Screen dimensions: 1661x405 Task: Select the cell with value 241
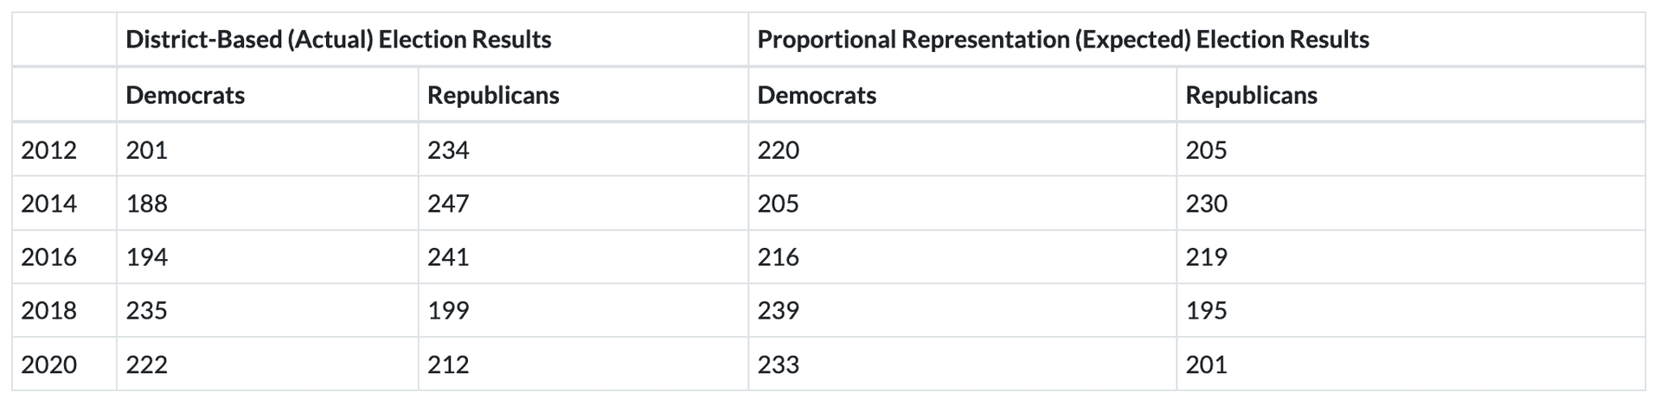pyautogui.click(x=448, y=257)
